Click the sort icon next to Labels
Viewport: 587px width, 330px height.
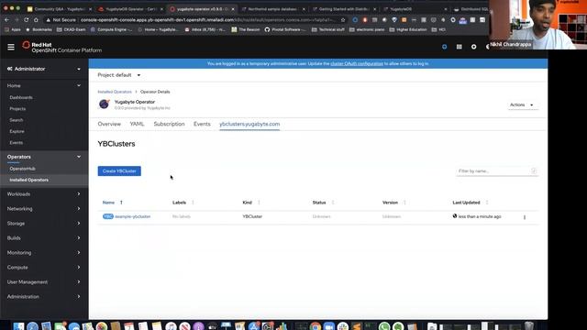193,203
